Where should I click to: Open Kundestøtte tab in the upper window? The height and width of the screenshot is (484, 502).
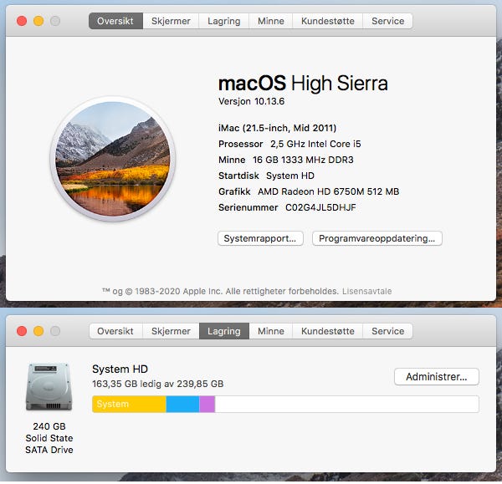point(327,21)
